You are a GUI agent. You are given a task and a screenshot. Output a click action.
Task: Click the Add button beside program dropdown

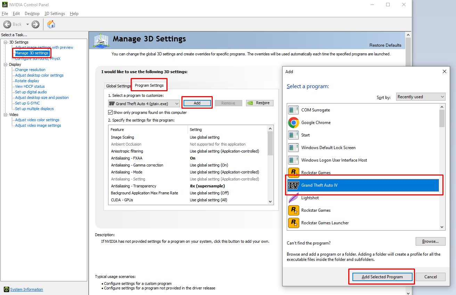pos(197,103)
